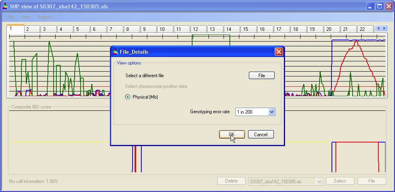This screenshot has width=395, height=192.
Task: Switch to chromosome tab 21
Action: tap(349, 29)
